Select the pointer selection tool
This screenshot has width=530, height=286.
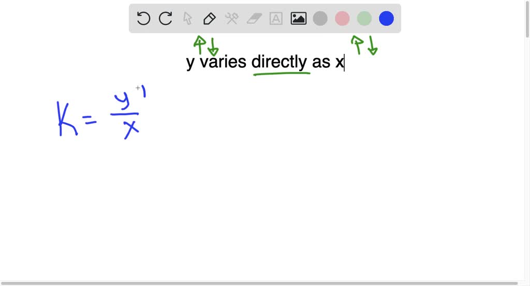pos(187,18)
